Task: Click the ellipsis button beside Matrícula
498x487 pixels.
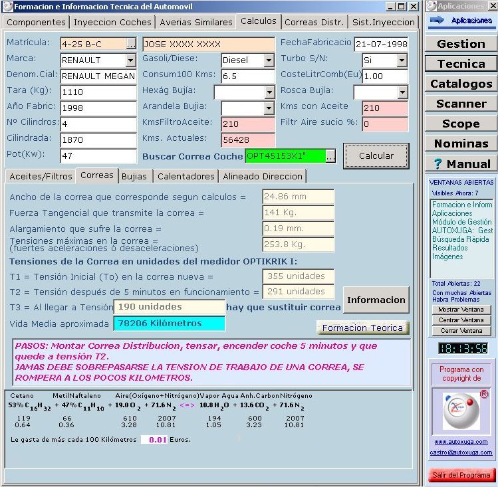Action: pos(131,44)
